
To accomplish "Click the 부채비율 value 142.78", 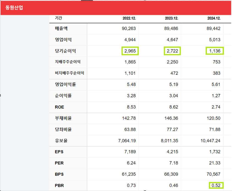I will click(129, 118).
